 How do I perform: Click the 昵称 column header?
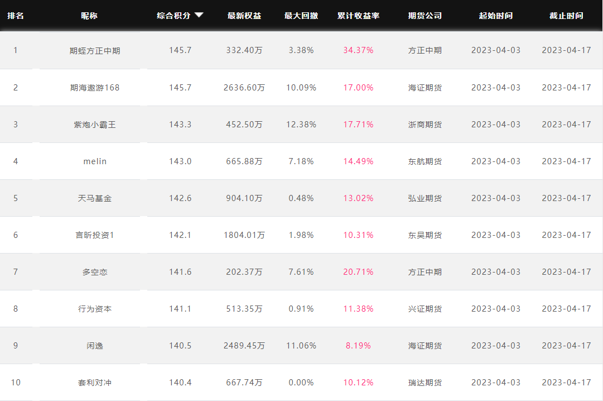point(89,16)
